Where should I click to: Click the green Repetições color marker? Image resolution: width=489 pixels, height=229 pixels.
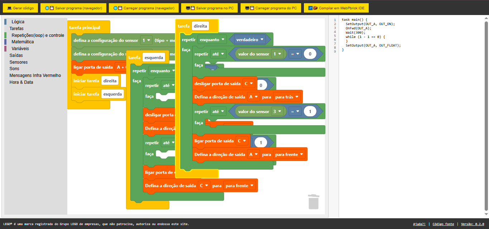pyautogui.click(x=5, y=35)
